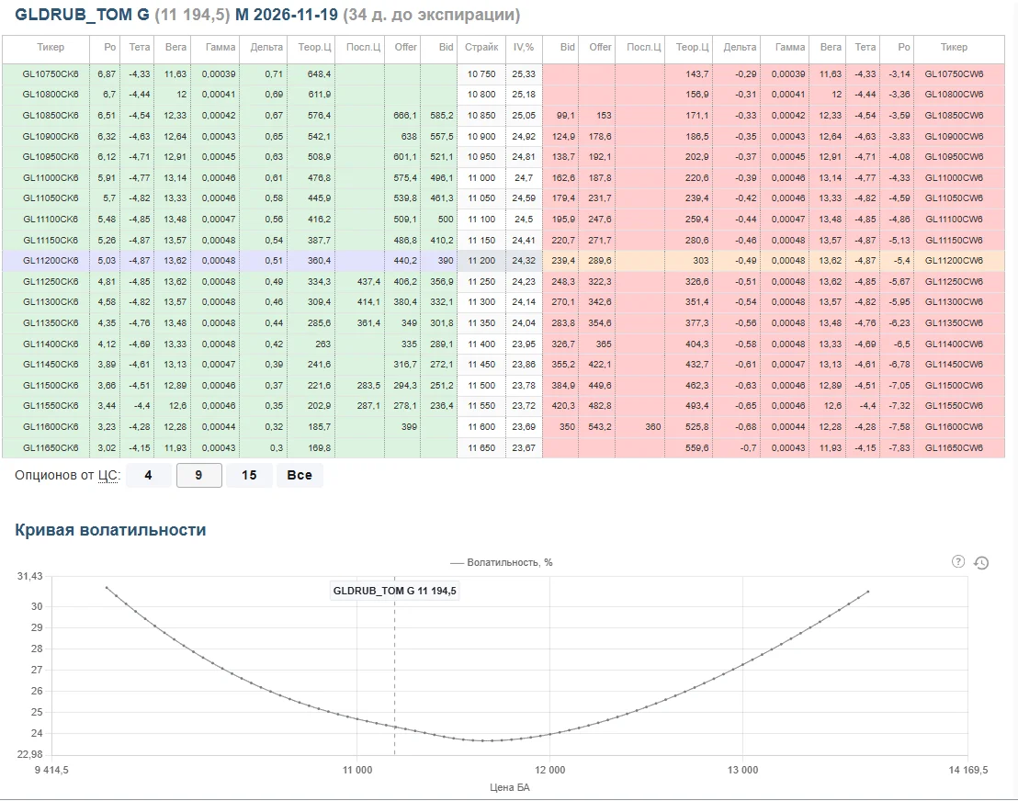Show 9 options from central strike
The height and width of the screenshot is (801, 1018).
tap(198, 475)
